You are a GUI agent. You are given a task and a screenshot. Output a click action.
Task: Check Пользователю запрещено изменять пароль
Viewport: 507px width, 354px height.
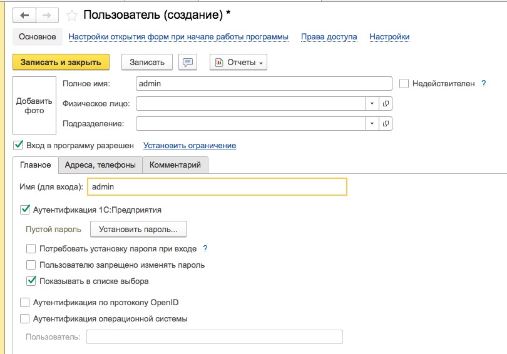pyautogui.click(x=31, y=265)
